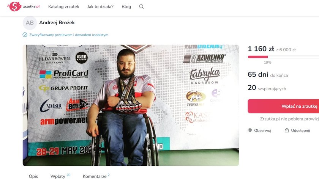Click the Udostępnij label
The image size is (319, 179).
[x=300, y=130]
